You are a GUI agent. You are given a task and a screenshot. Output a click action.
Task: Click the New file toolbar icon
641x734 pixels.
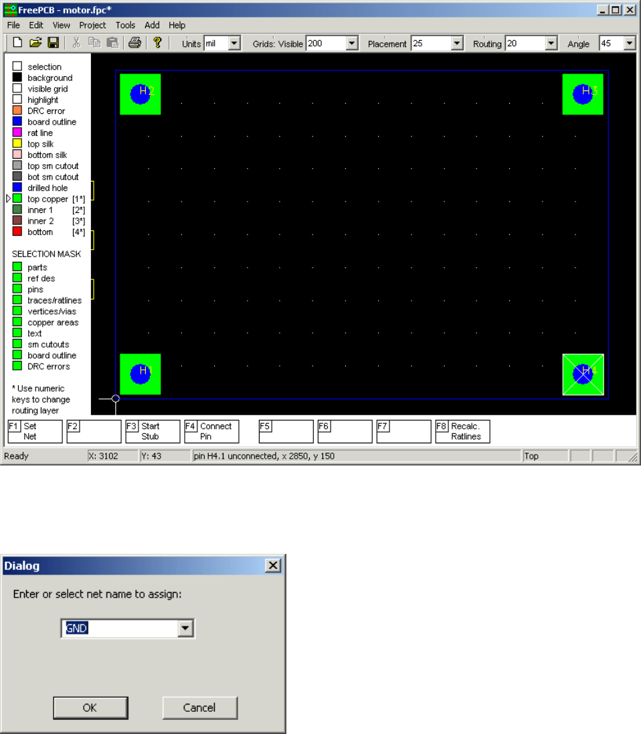click(17, 43)
